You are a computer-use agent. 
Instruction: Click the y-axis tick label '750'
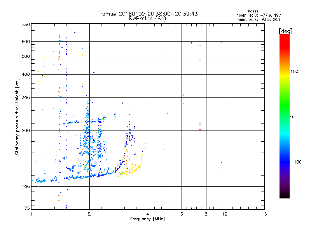[x=26, y=24]
